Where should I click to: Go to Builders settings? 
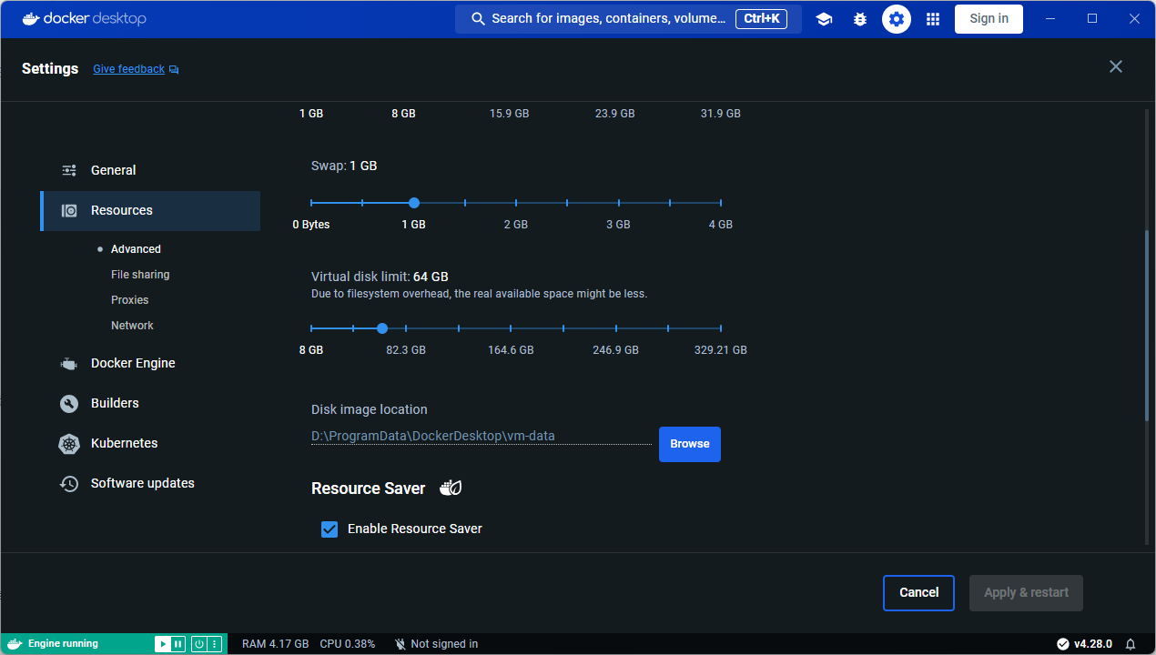pos(150,403)
